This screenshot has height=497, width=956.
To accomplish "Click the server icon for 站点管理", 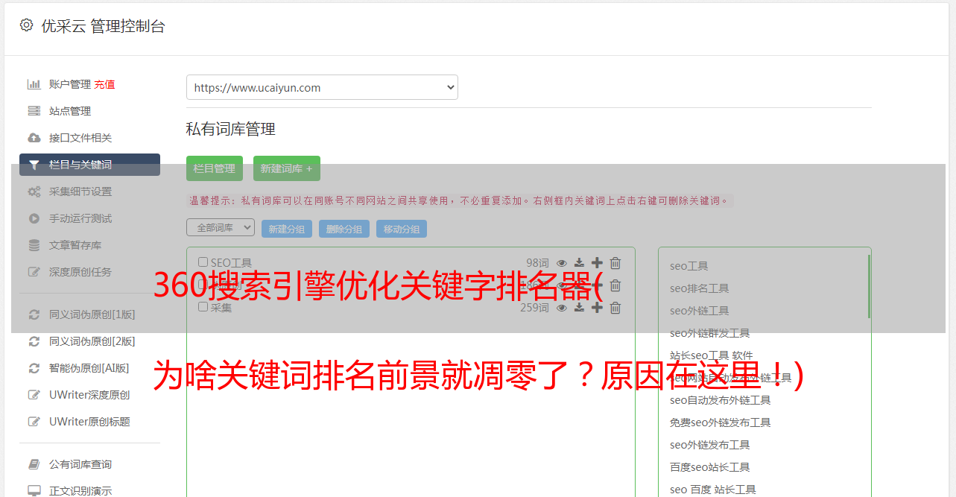I will (x=34, y=111).
